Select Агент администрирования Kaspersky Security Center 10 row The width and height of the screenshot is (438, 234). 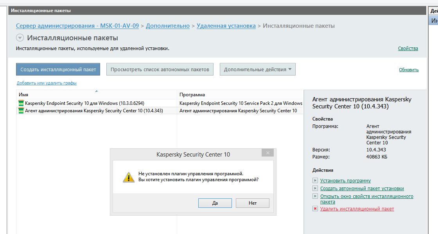coord(160,111)
